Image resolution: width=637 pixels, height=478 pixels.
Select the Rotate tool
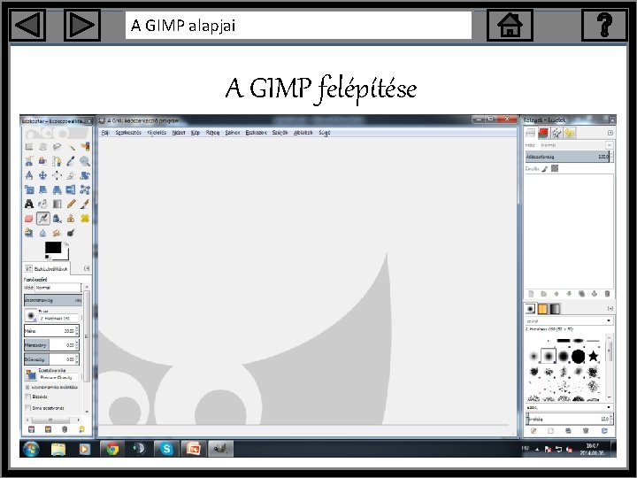[x=85, y=175]
